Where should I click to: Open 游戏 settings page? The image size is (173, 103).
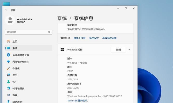29,95
